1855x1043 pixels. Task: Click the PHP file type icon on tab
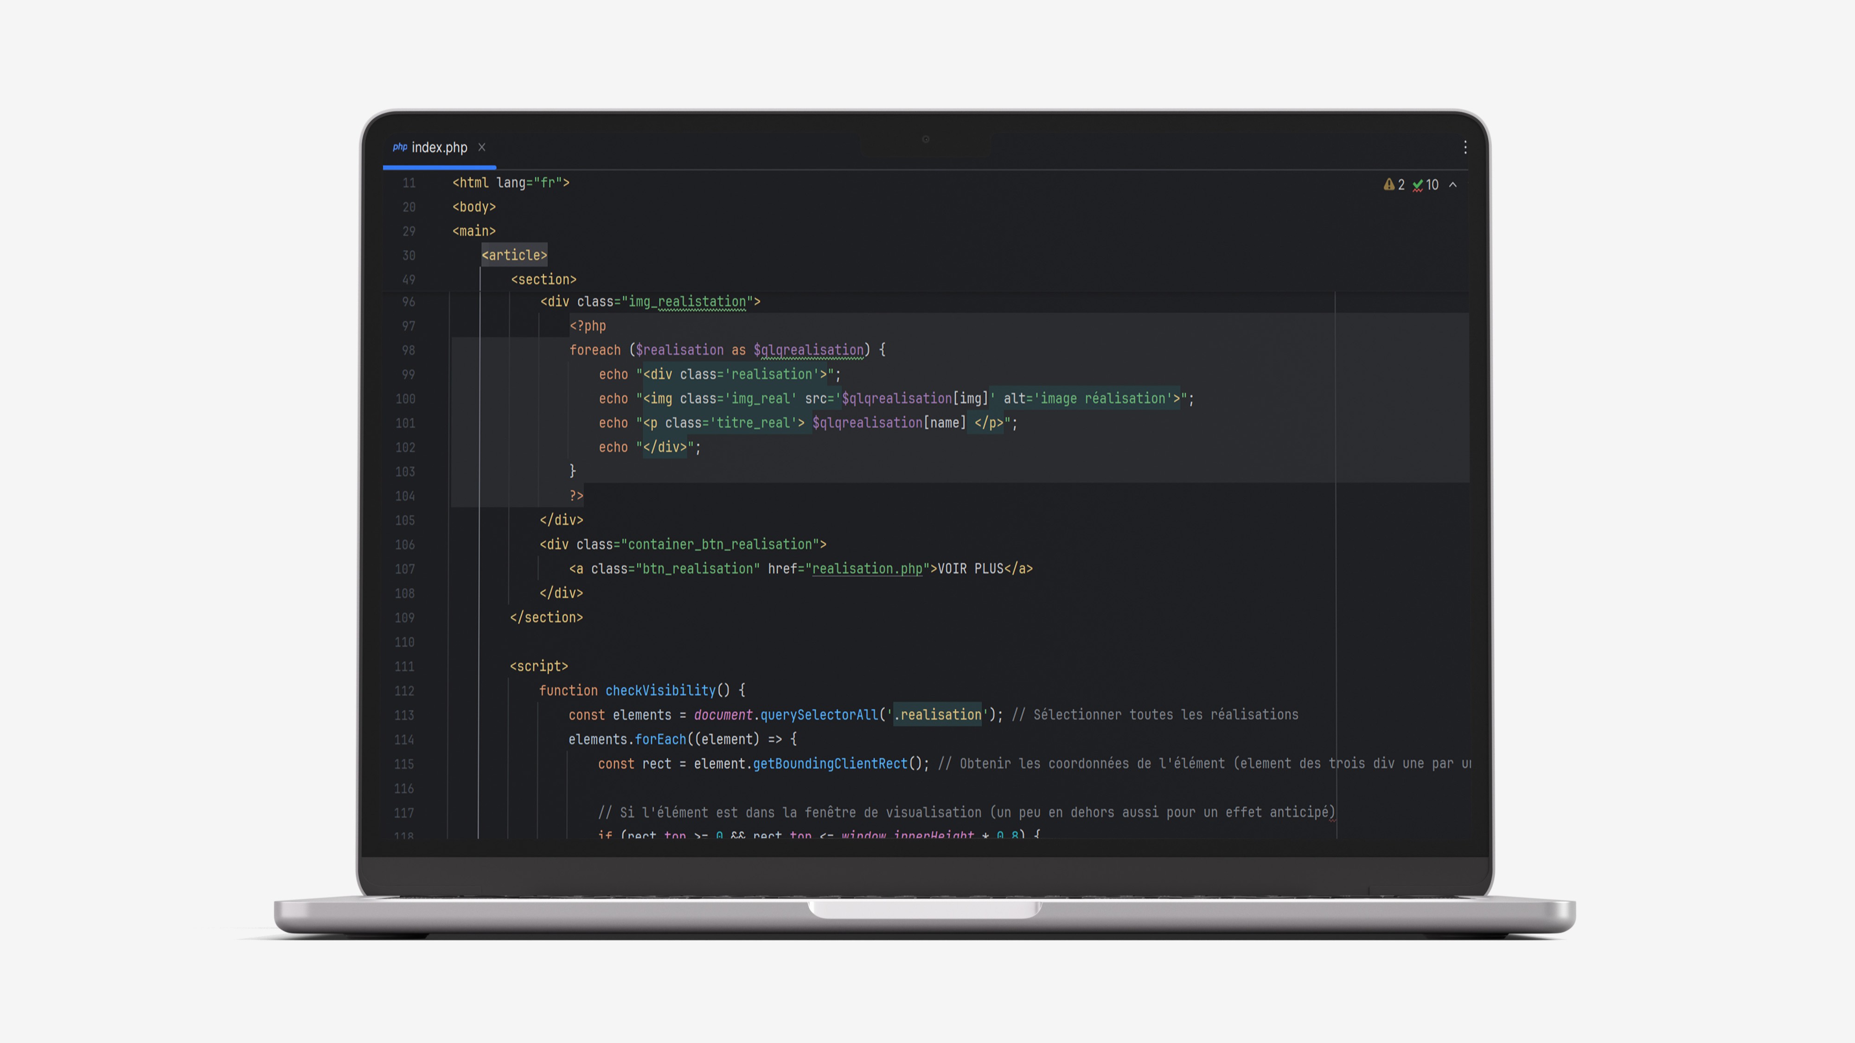tap(400, 147)
